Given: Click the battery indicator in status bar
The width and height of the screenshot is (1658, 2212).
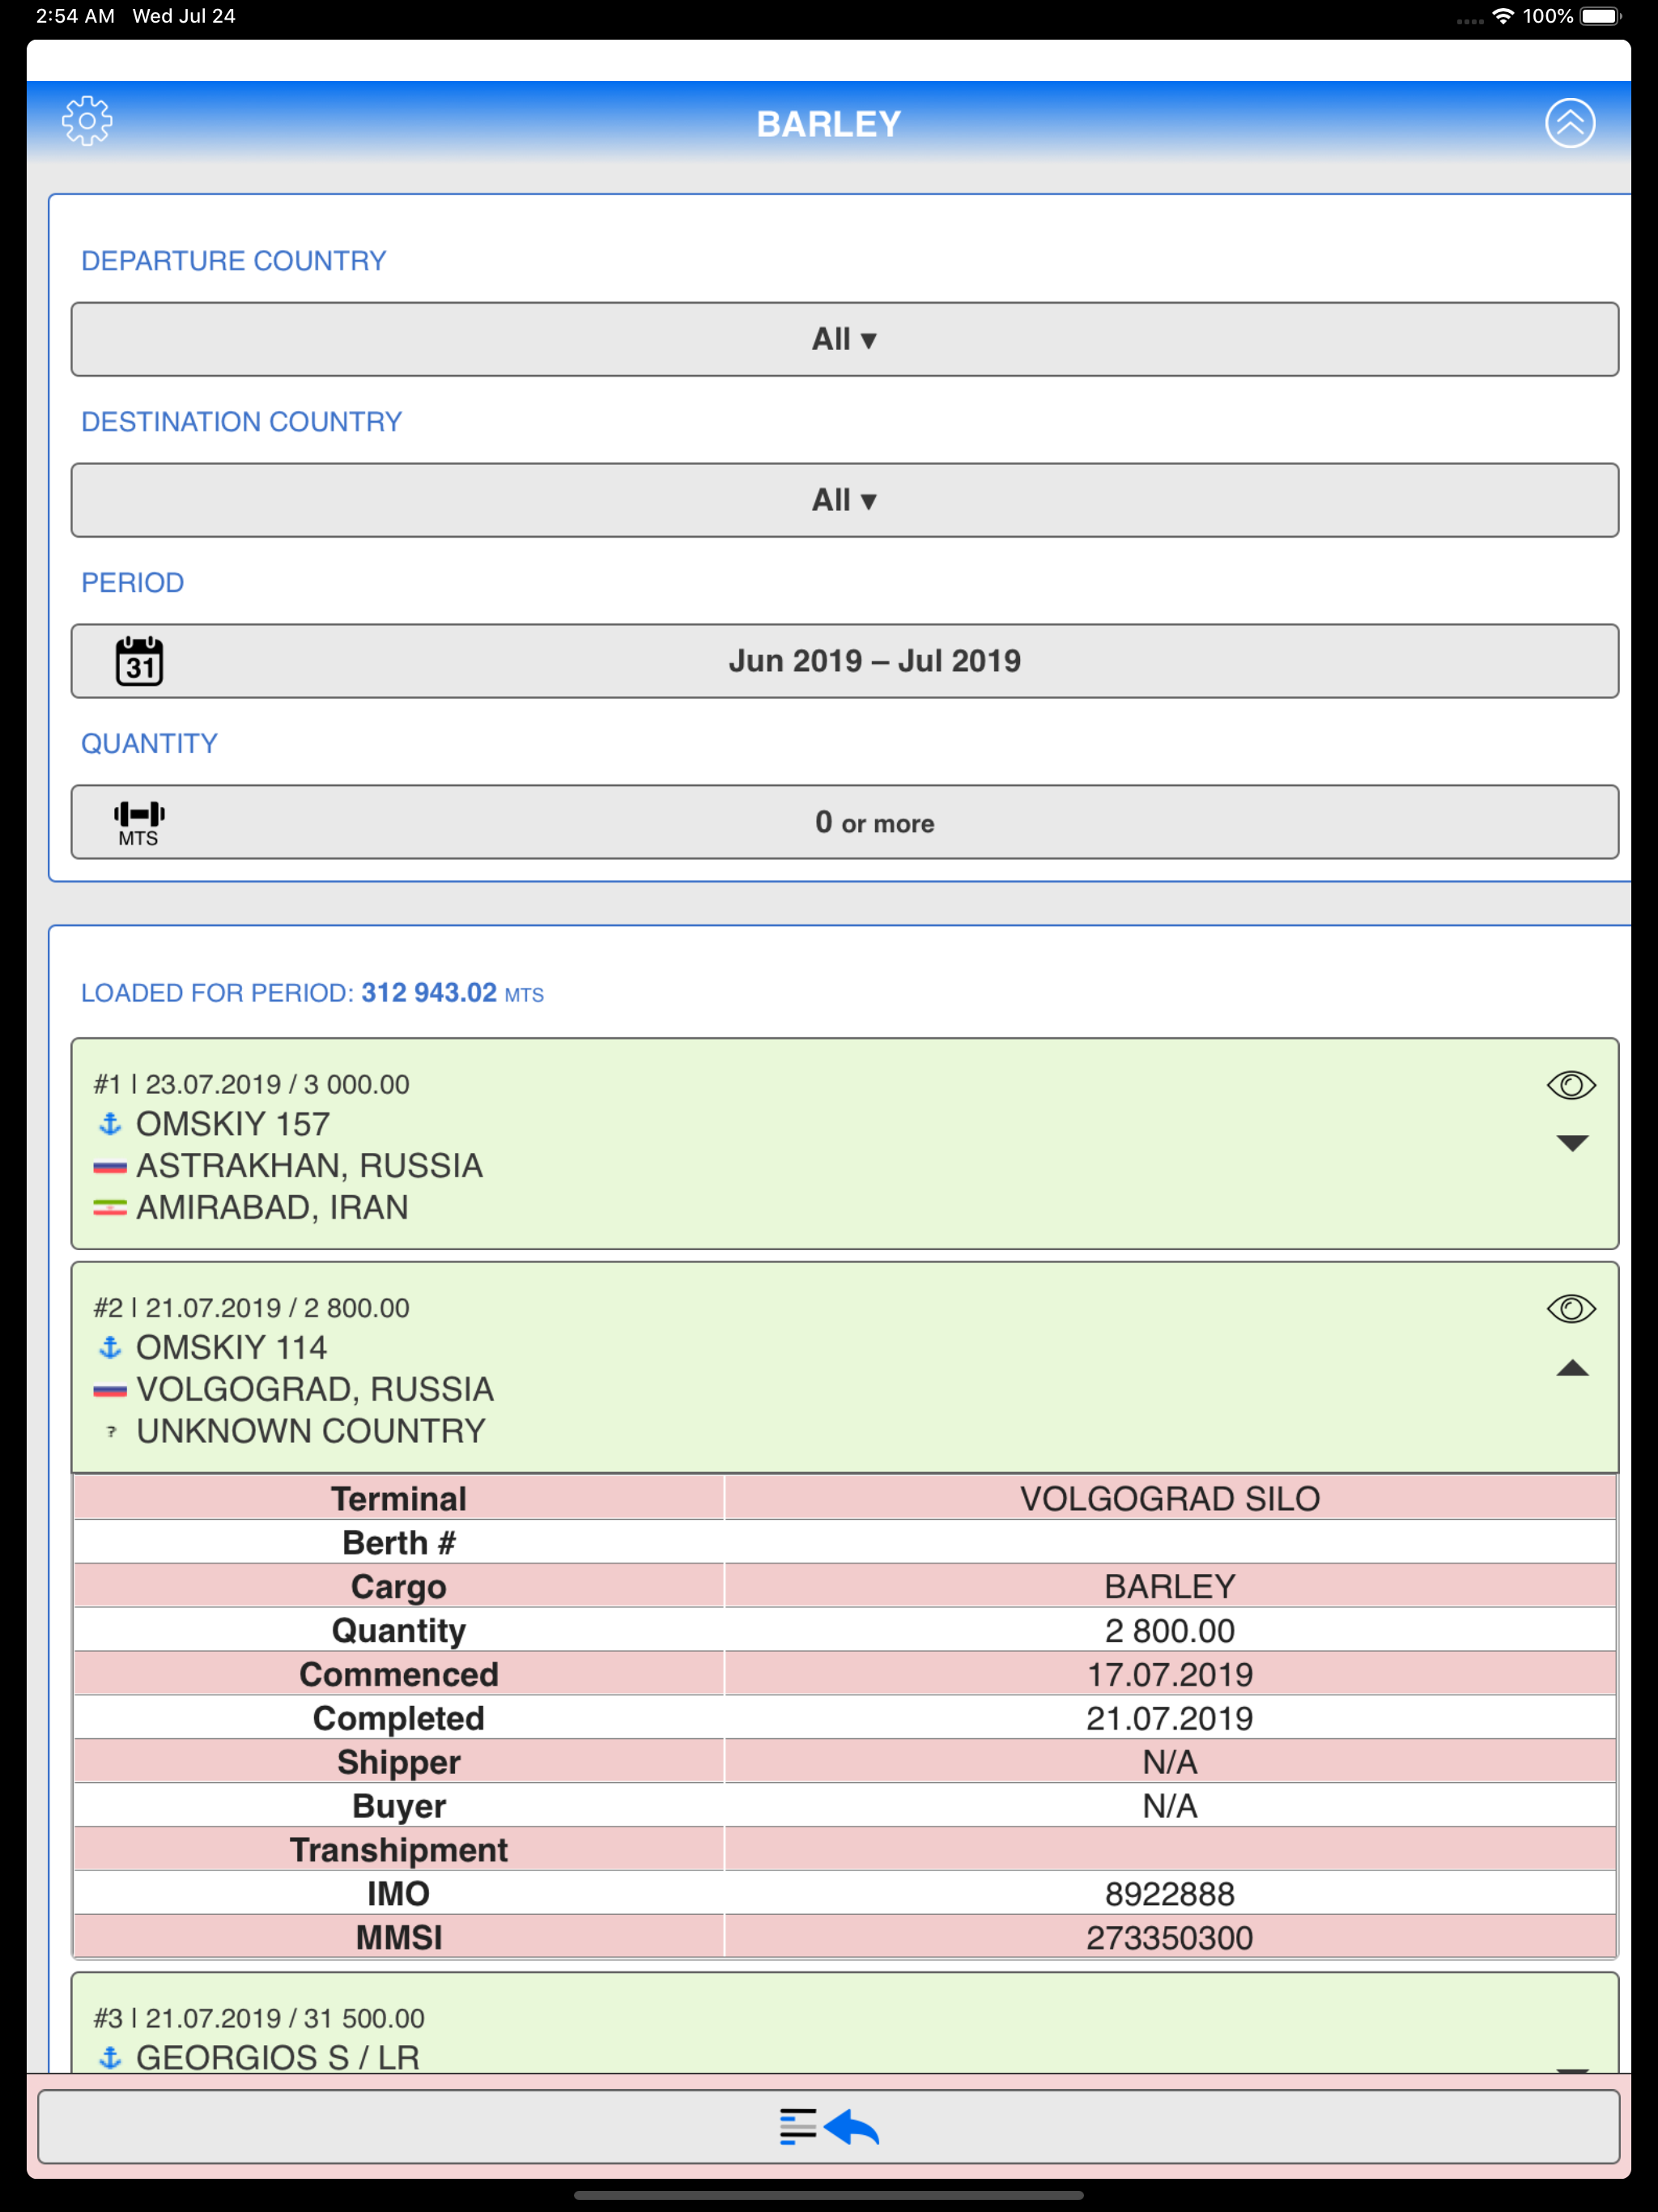Looking at the screenshot, I should 1601,16.
